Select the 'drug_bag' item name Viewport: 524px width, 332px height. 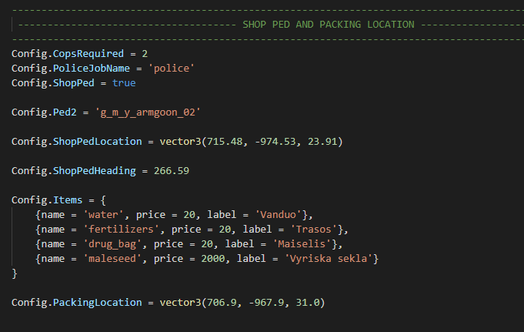coord(112,244)
